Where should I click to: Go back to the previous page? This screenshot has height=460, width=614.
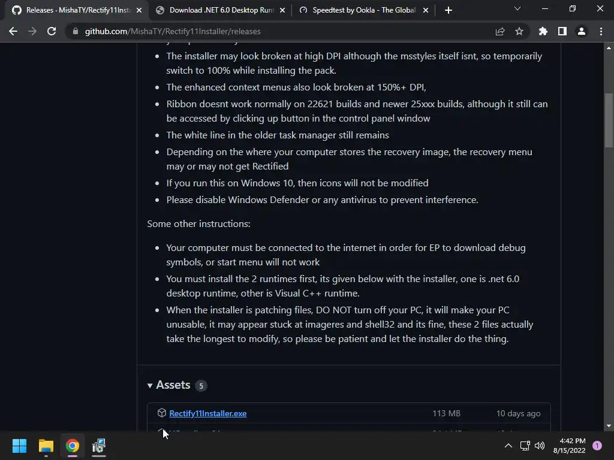click(x=13, y=31)
